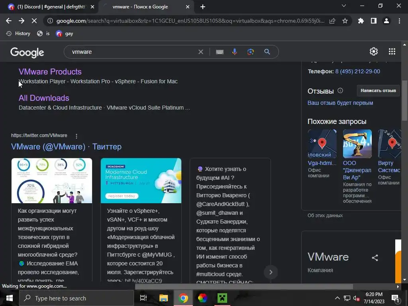Open Ваш отзыв будет первым link
Screen dimensions: 408x306
tap(340, 103)
